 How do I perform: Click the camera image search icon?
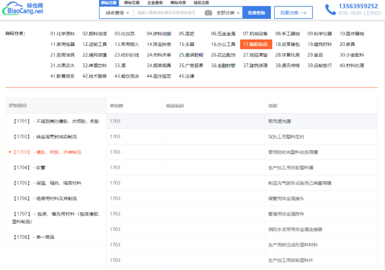tap(208, 13)
